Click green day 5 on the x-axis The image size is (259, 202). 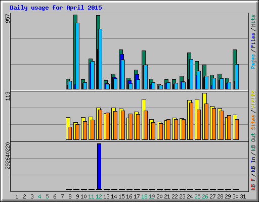(x=47, y=196)
